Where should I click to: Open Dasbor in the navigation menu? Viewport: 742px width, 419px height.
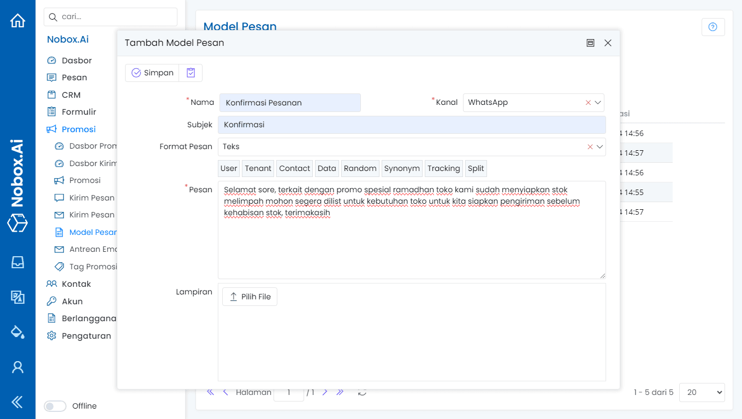76,60
